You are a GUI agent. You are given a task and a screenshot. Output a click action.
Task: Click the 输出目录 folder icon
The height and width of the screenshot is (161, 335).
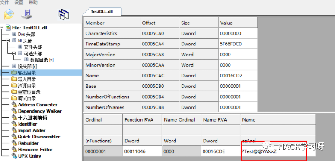14,73
